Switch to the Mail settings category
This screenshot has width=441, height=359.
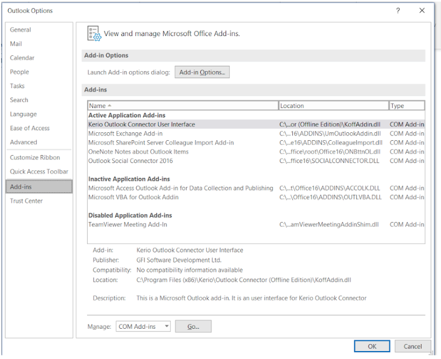click(16, 44)
